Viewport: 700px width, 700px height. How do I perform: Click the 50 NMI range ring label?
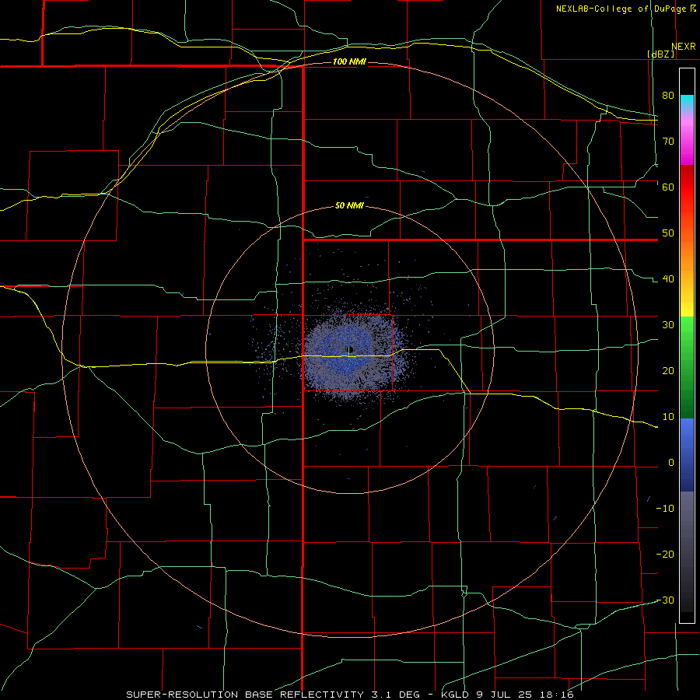(349, 206)
